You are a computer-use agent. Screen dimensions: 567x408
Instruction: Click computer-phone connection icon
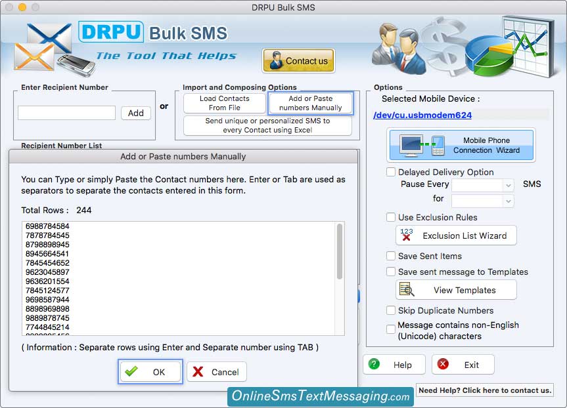[x=422, y=146]
